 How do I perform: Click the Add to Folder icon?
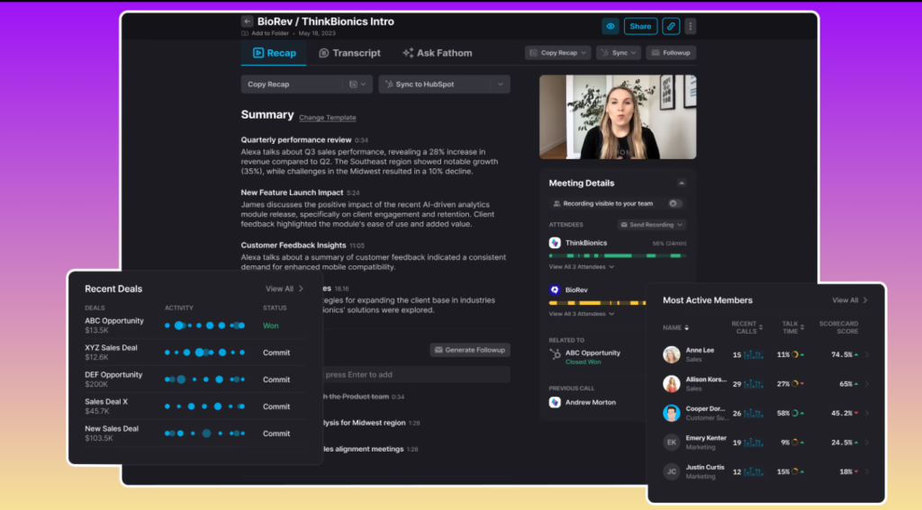[246, 33]
